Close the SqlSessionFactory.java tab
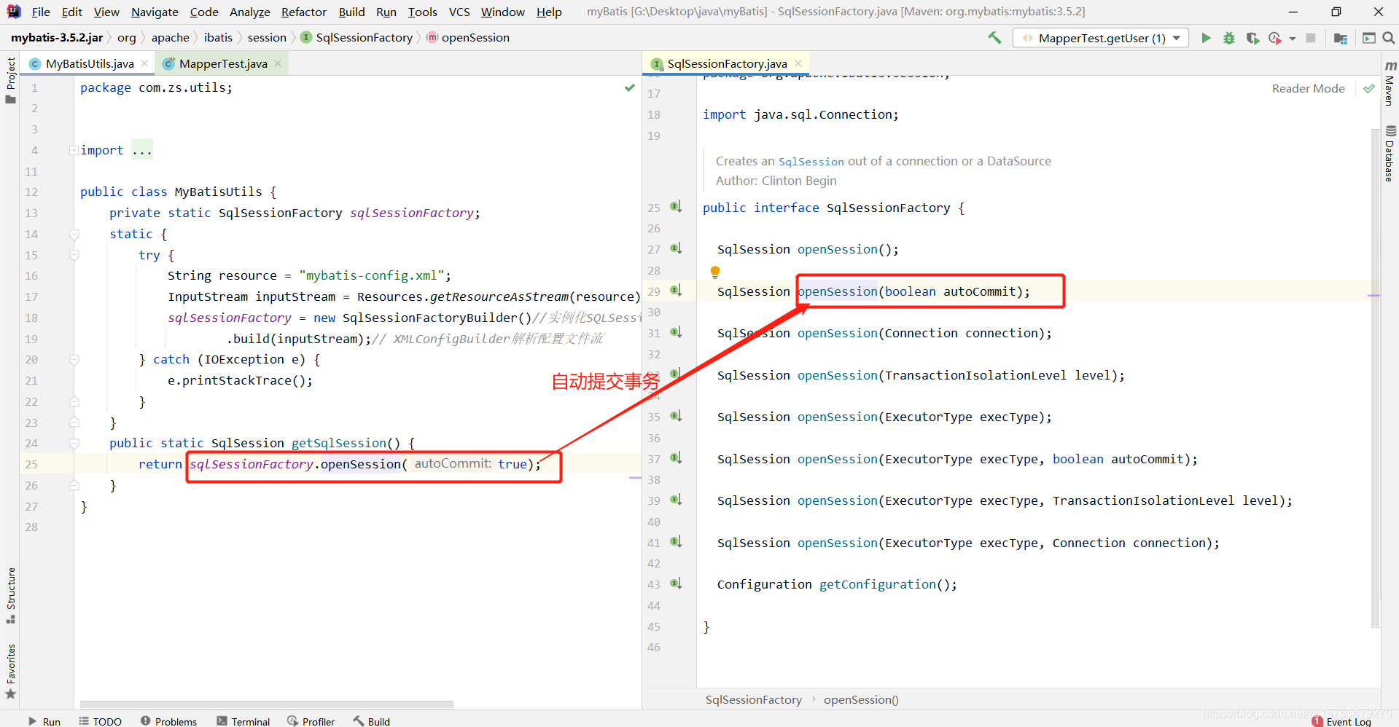This screenshot has width=1399, height=727. click(x=798, y=64)
